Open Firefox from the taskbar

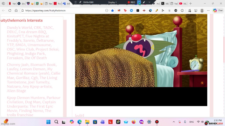(134, 122)
